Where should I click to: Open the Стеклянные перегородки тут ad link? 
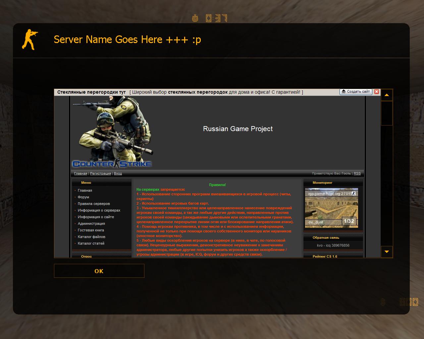91,92
